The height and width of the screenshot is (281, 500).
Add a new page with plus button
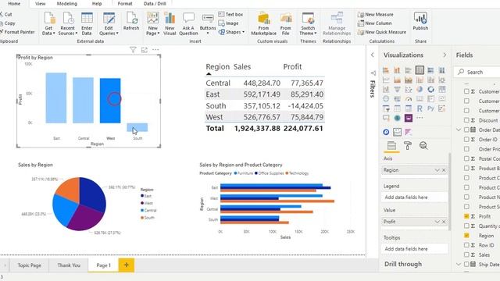point(127,265)
